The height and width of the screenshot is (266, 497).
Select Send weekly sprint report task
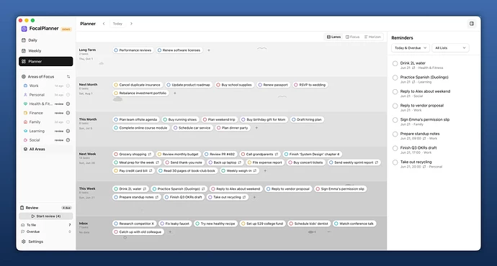354,162
